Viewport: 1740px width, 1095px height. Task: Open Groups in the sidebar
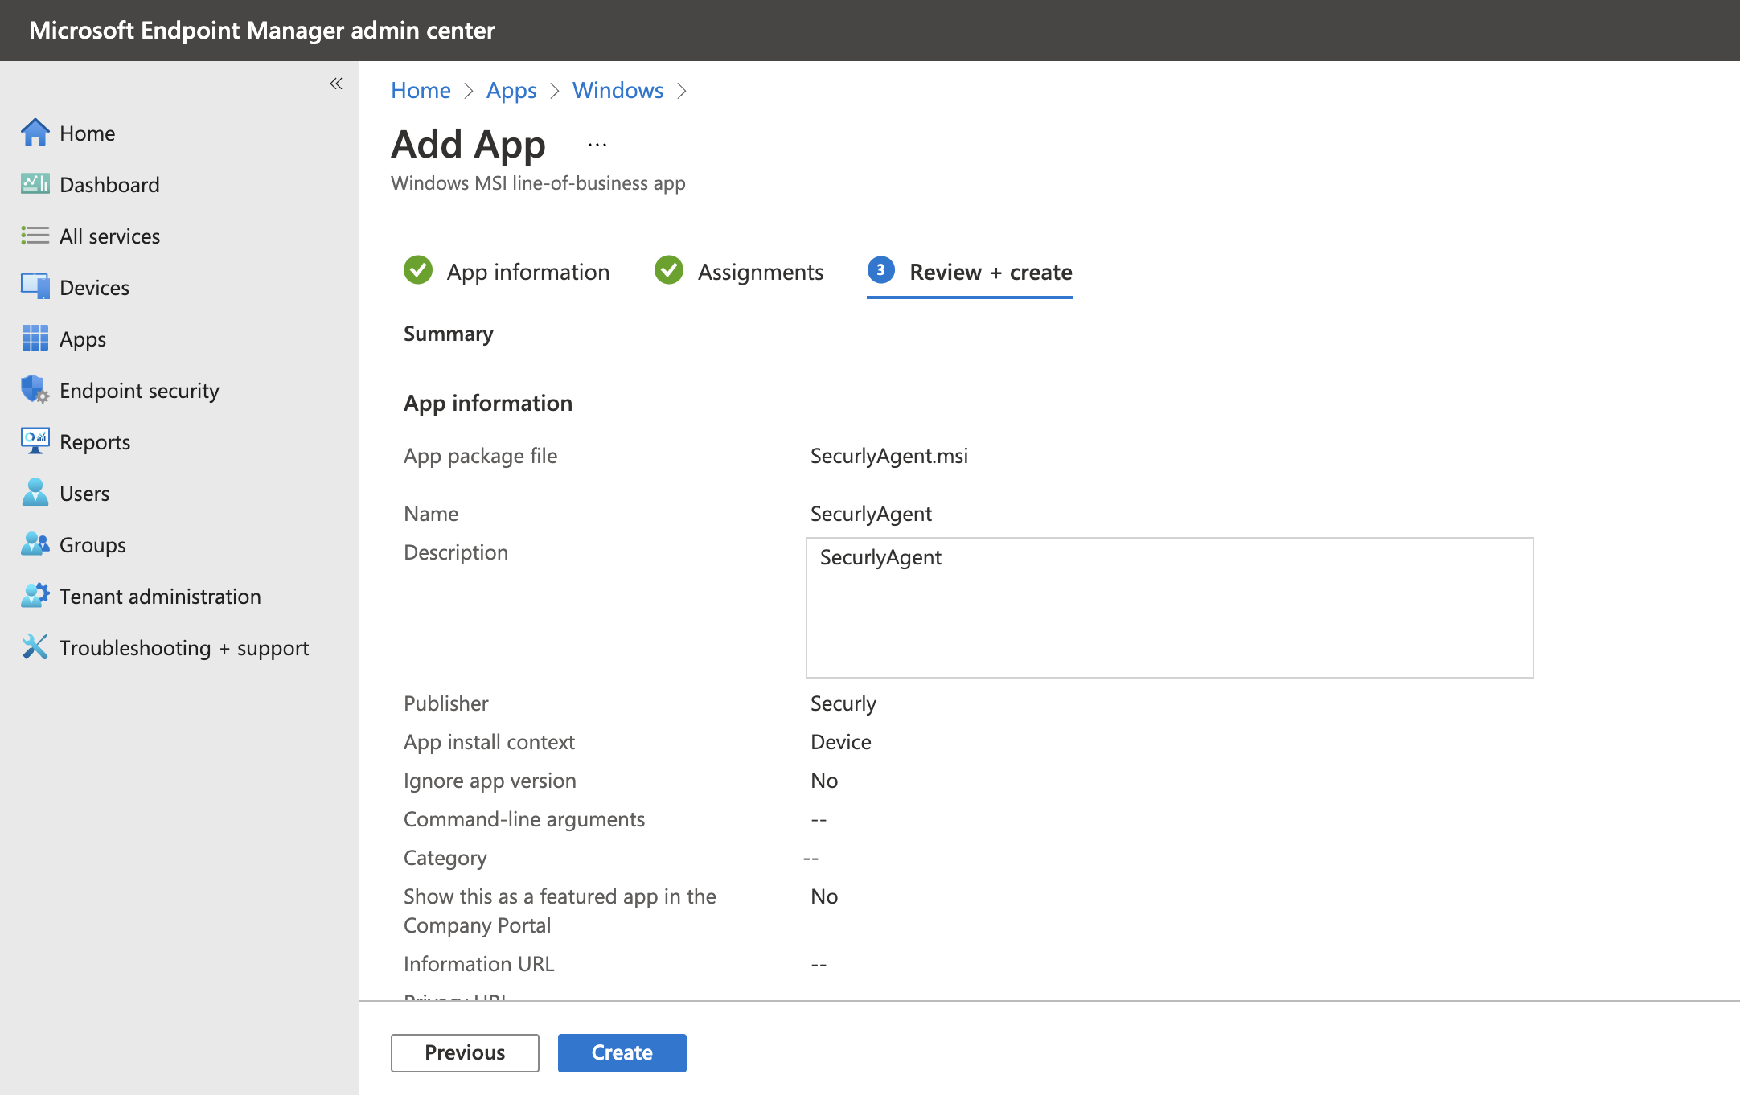click(x=92, y=545)
